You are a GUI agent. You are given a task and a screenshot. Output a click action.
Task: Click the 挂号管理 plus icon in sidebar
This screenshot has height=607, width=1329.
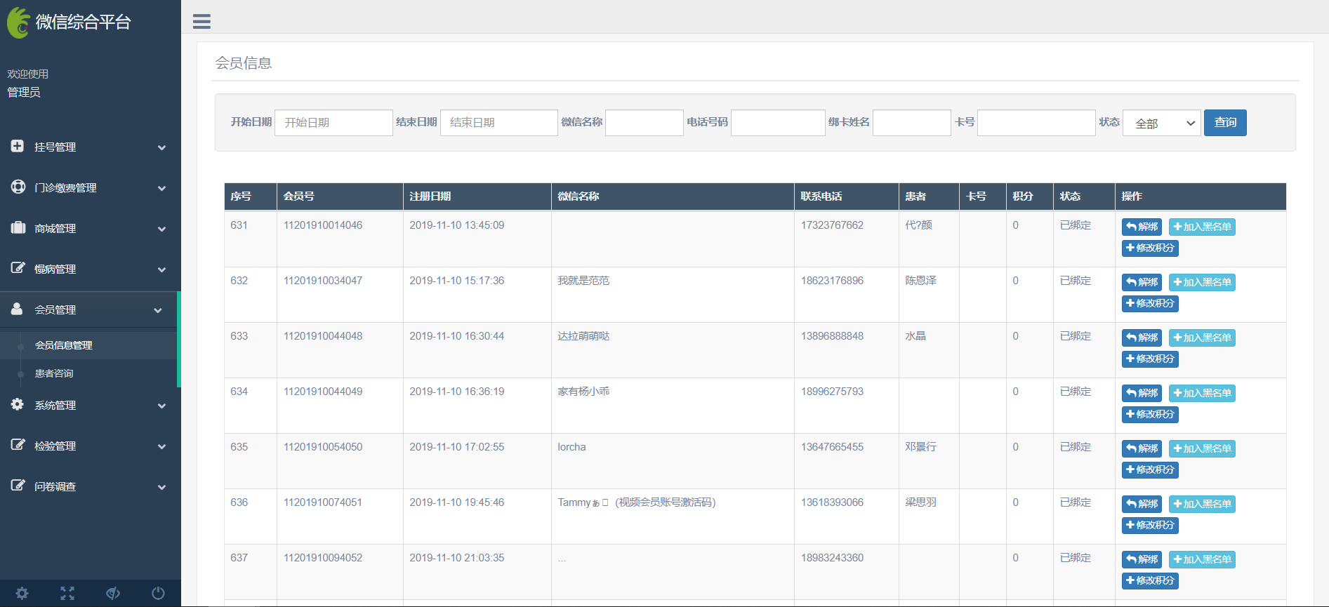18,146
